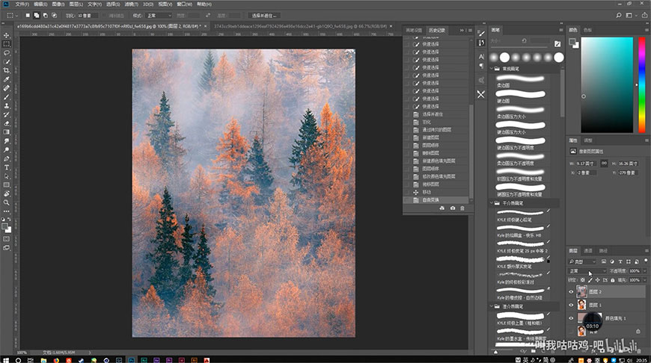Select the Lasso tool
Image resolution: width=651 pixels, height=363 pixels.
[x=6, y=53]
